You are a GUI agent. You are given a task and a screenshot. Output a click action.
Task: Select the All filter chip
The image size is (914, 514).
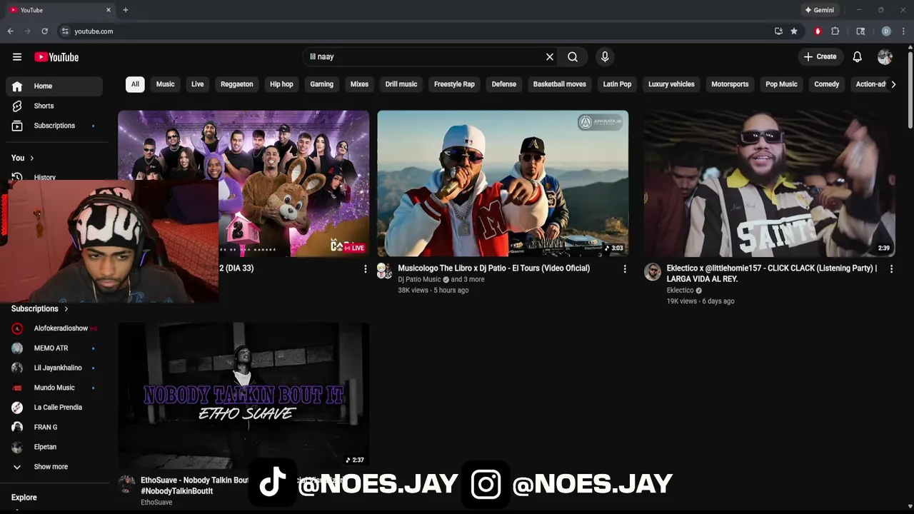click(135, 84)
